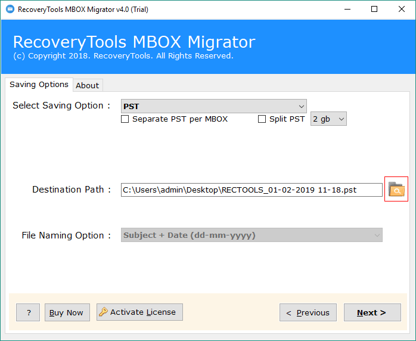Proceed with the Next button
Viewport: 416px width, 341px height.
coord(372,312)
